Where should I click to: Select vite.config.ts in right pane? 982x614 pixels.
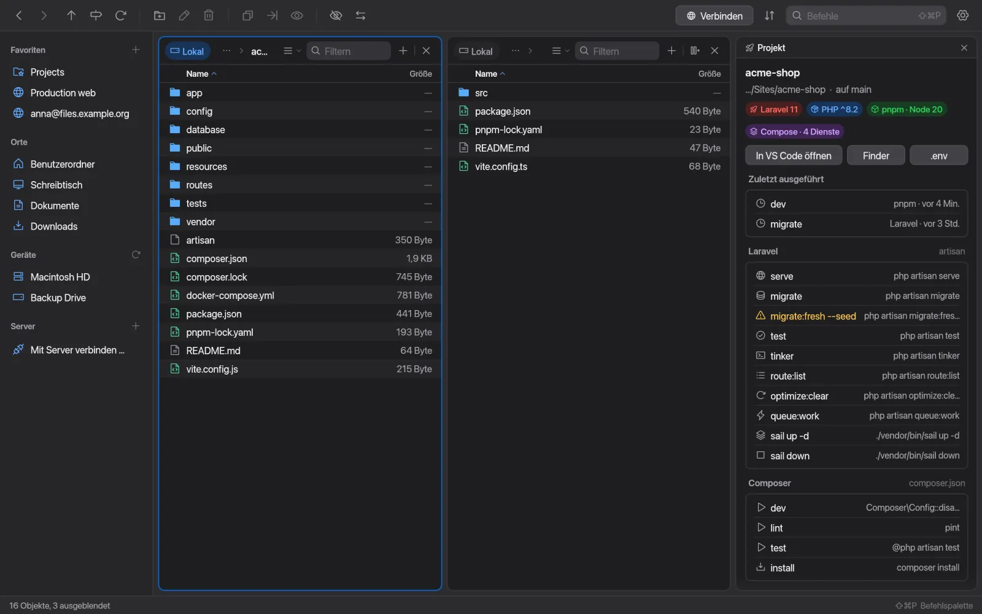[589, 166]
